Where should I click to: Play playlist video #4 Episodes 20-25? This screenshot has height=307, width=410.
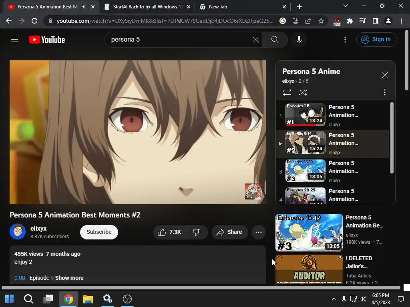tap(332, 195)
